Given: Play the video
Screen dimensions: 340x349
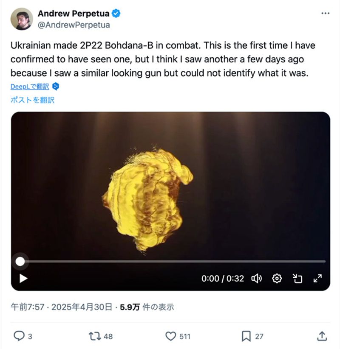Looking at the screenshot, I should coord(23,279).
